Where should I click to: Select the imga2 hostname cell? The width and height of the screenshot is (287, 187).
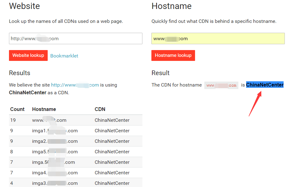tap(55, 141)
